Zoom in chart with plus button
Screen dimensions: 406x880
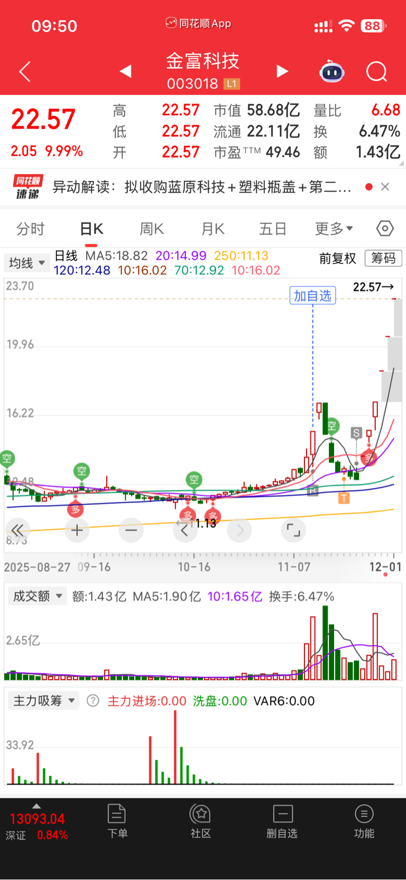pyautogui.click(x=77, y=530)
